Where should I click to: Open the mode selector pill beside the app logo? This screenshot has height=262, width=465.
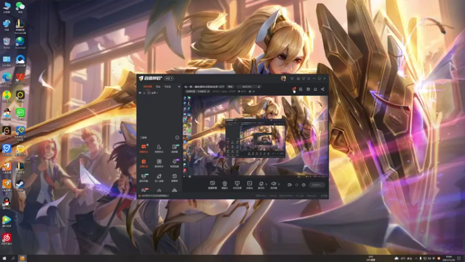point(169,79)
